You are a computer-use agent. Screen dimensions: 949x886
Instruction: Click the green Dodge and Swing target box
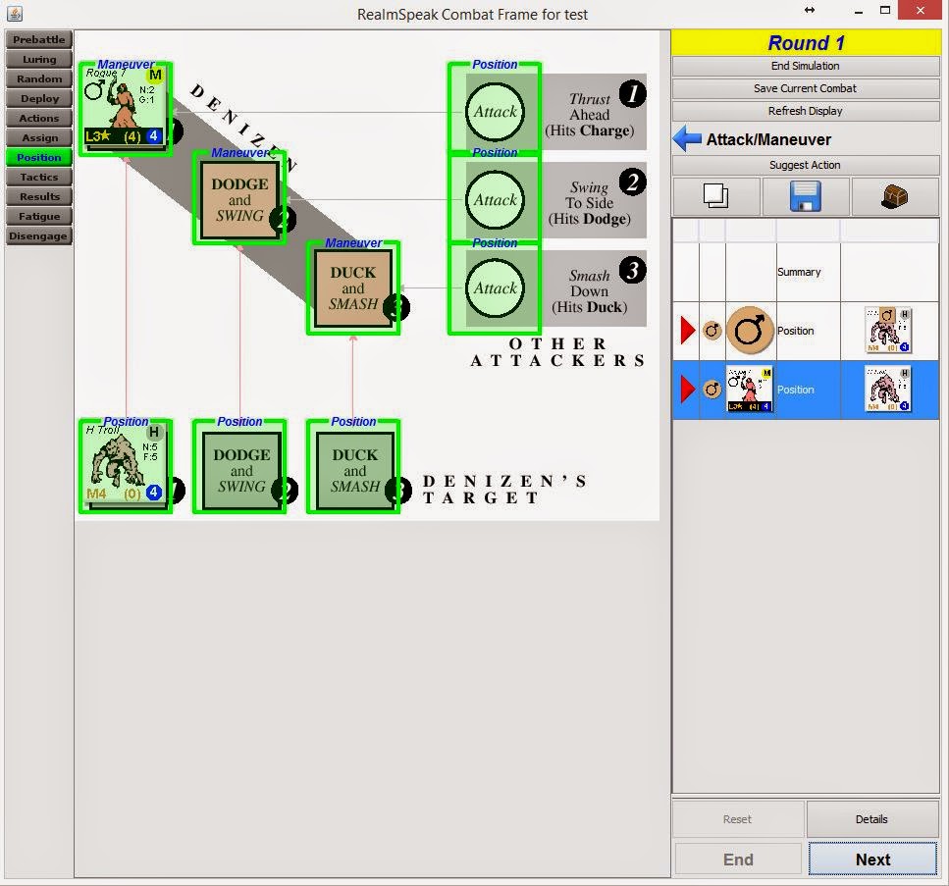[x=240, y=470]
